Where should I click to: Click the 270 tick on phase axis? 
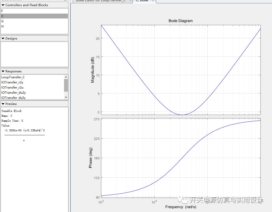[97, 119]
